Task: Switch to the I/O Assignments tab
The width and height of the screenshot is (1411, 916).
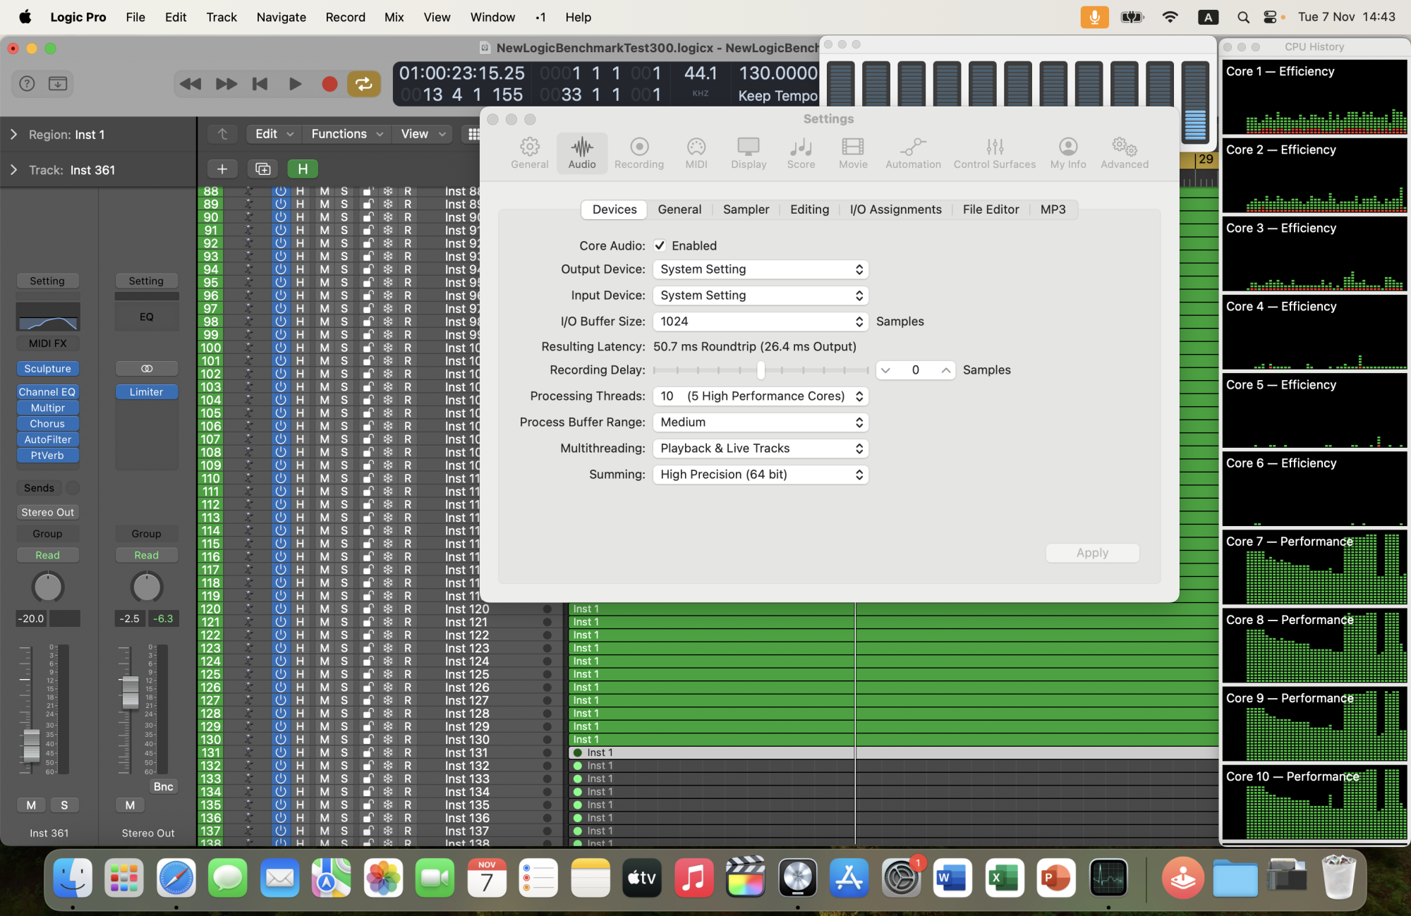Action: coord(895,209)
